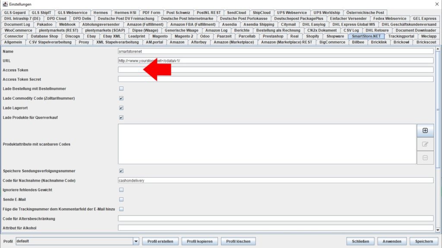
Task: Open the Database Shop tab
Action: [x=44, y=36]
